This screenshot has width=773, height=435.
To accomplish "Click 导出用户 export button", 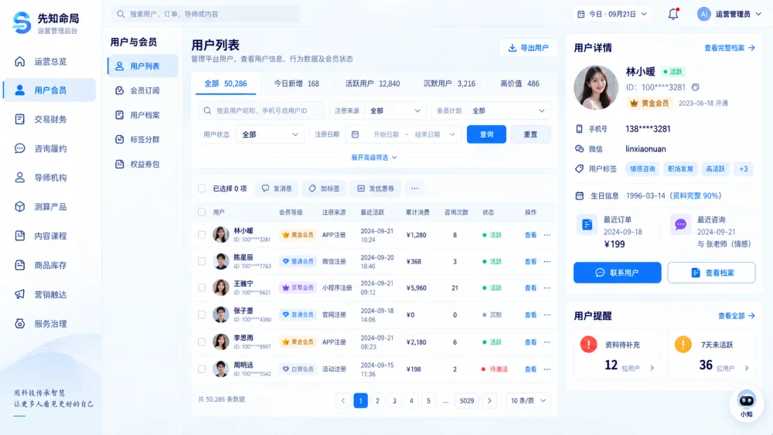I will [528, 48].
